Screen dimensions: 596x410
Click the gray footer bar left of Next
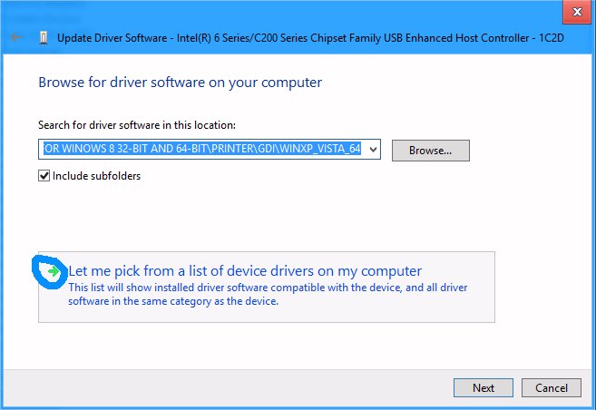(x=227, y=387)
